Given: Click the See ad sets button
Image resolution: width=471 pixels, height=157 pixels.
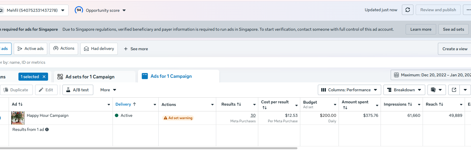Looking at the screenshot, I should click(453, 29).
